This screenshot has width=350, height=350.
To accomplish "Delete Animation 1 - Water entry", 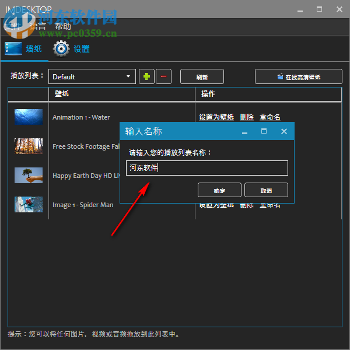I will tap(247, 117).
